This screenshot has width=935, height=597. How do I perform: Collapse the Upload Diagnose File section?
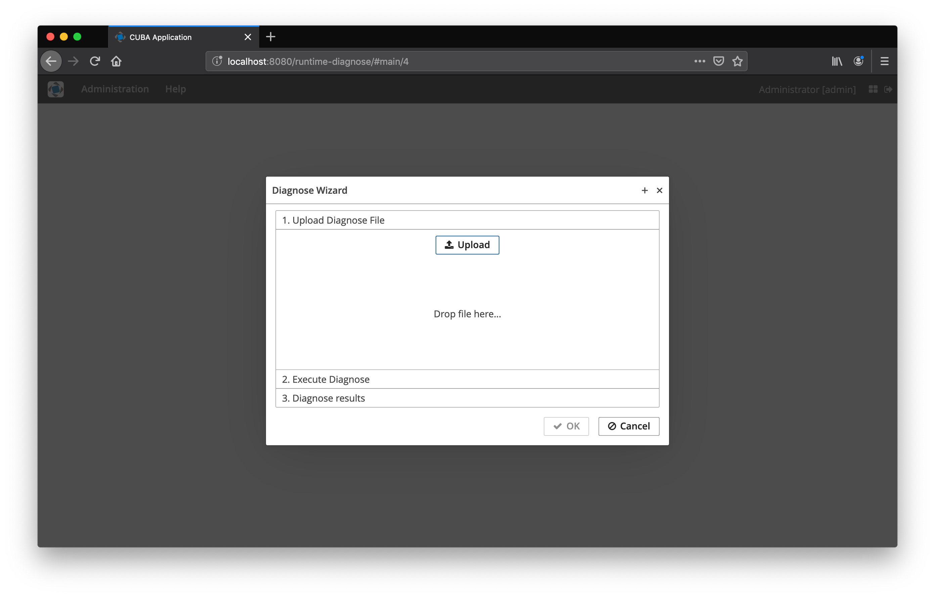coord(467,220)
